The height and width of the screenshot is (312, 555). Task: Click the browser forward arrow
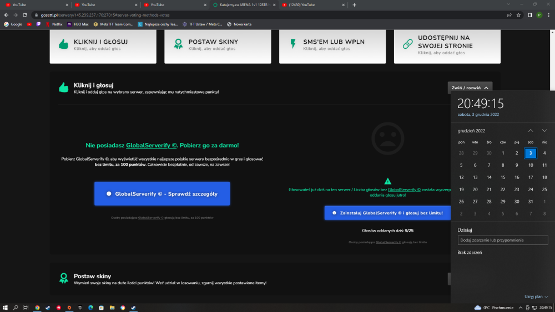click(x=15, y=15)
